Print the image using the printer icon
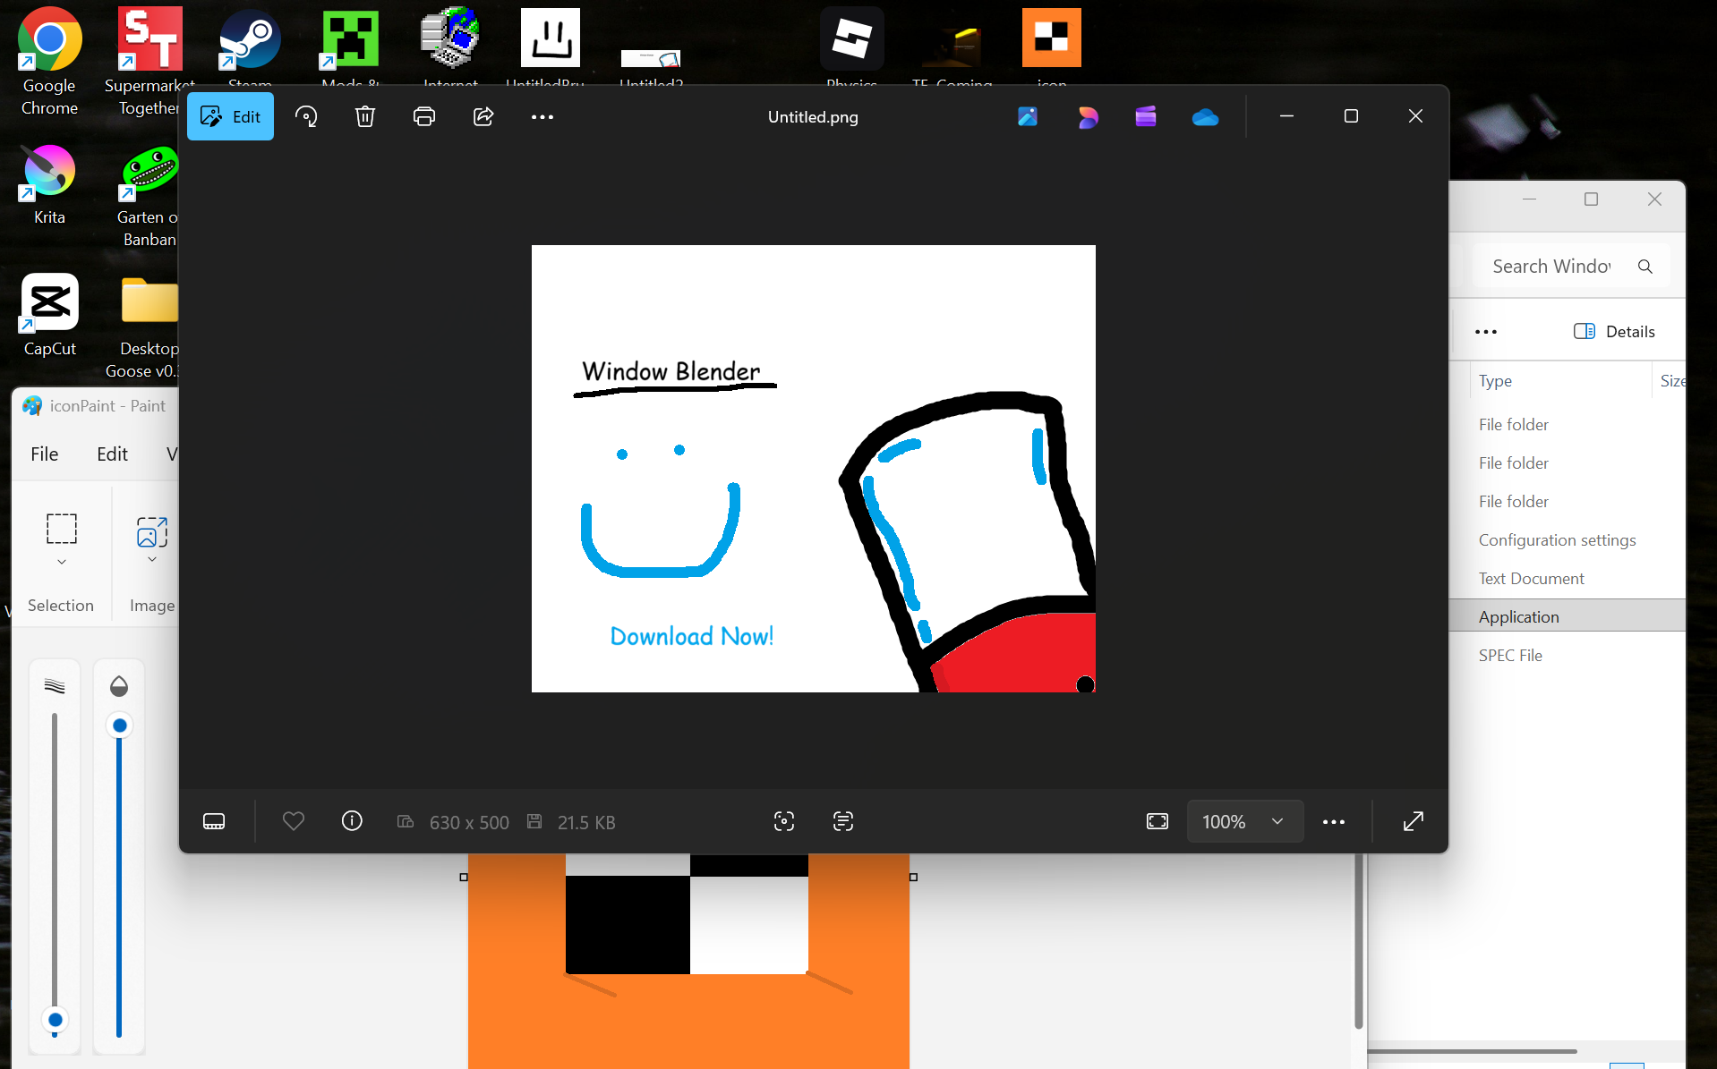Image resolution: width=1717 pixels, height=1069 pixels. pyautogui.click(x=423, y=117)
